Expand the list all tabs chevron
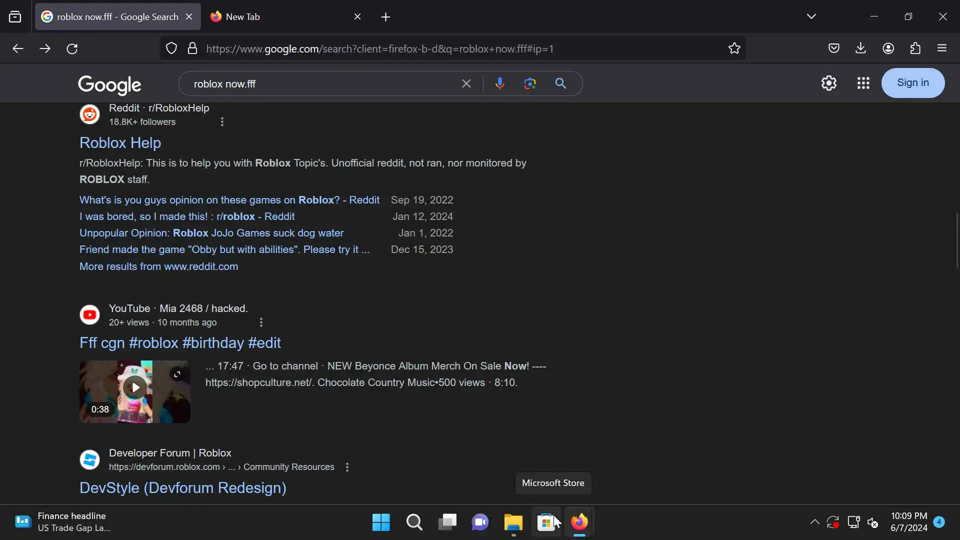Viewport: 960px width, 540px height. (811, 16)
